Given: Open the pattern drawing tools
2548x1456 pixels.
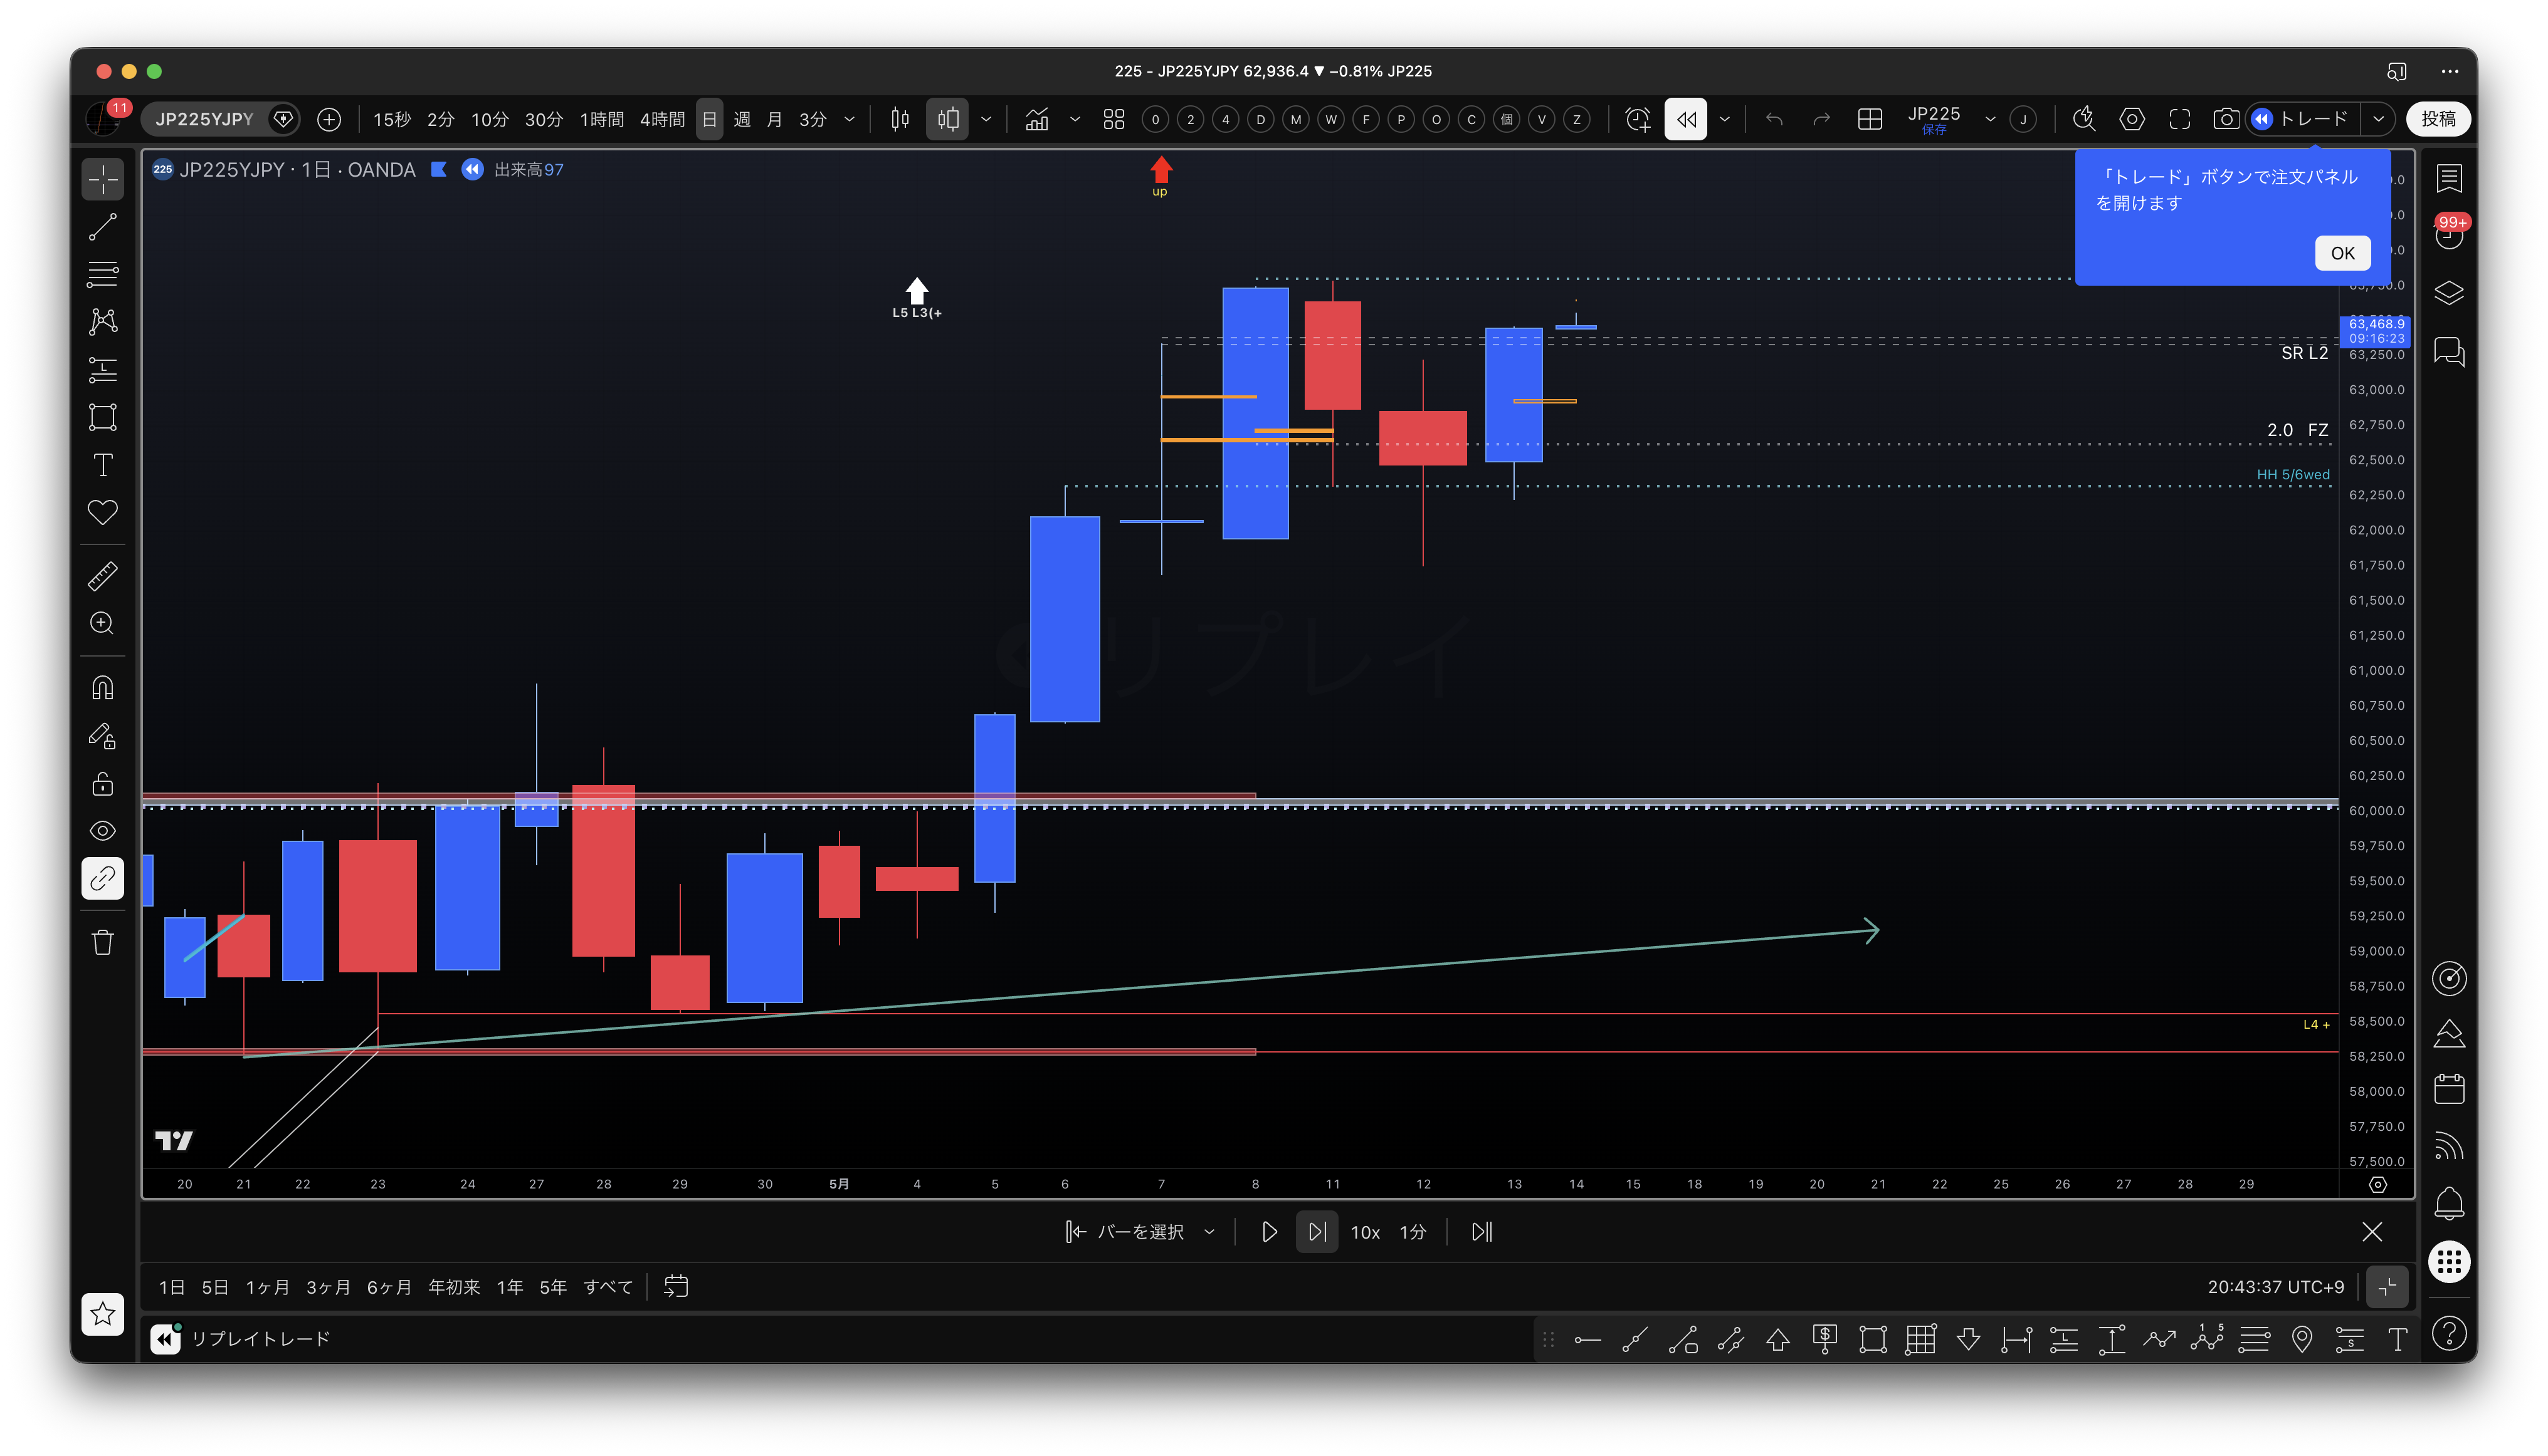Looking at the screenshot, I should click(102, 322).
